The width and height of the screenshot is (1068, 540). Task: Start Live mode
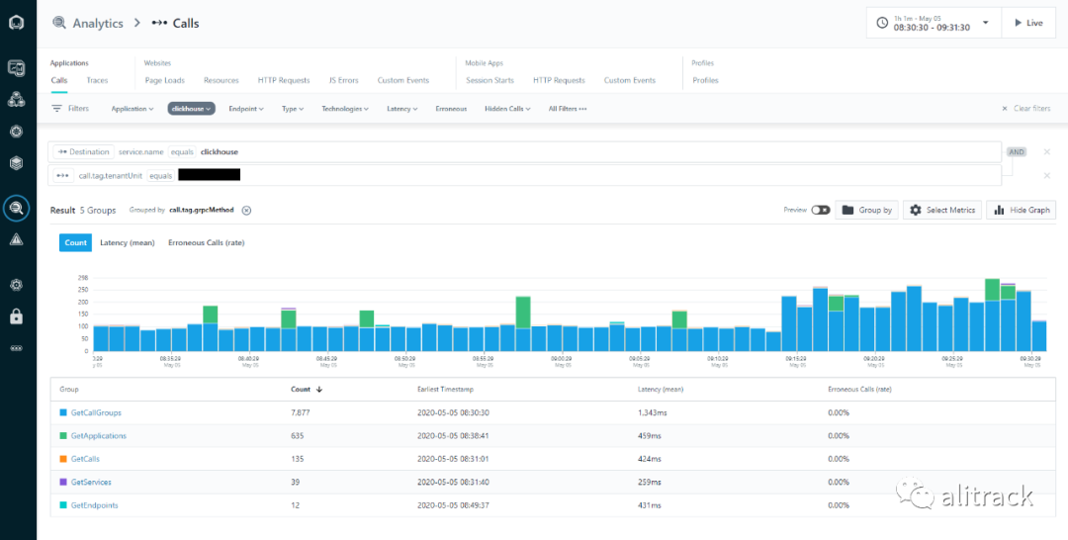click(x=1028, y=23)
